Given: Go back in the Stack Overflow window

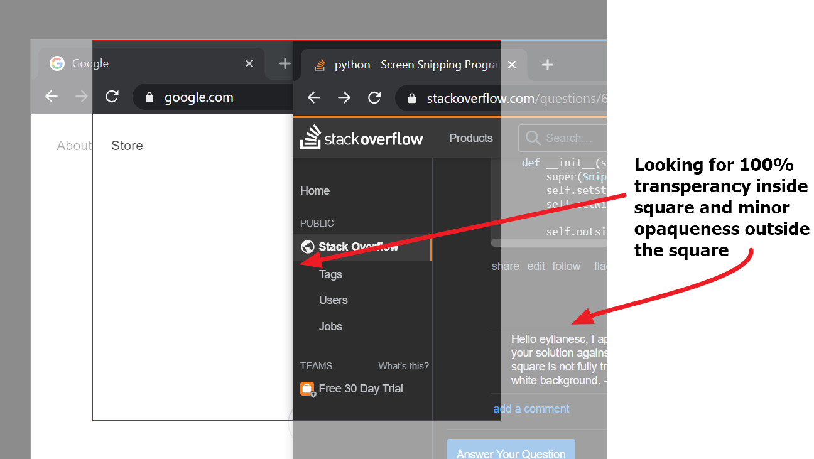Looking at the screenshot, I should pyautogui.click(x=314, y=98).
